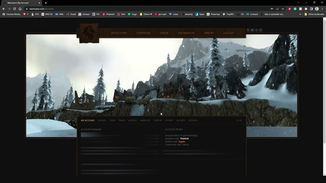Open the MAL bookmark
The width and height of the screenshot is (326, 183).
(x=59, y=14)
